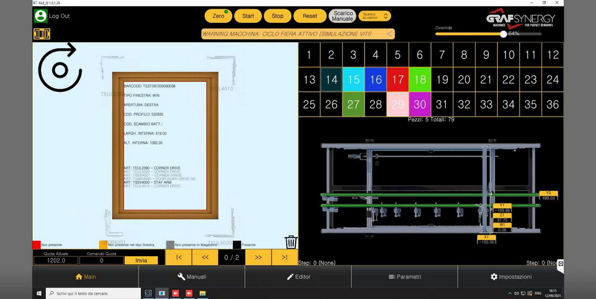Advance to next item with >> button
This screenshot has width=596, height=299.
pyautogui.click(x=258, y=257)
